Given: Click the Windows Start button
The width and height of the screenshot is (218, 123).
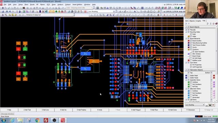Looking at the screenshot, I should pyautogui.click(x=4, y=120).
